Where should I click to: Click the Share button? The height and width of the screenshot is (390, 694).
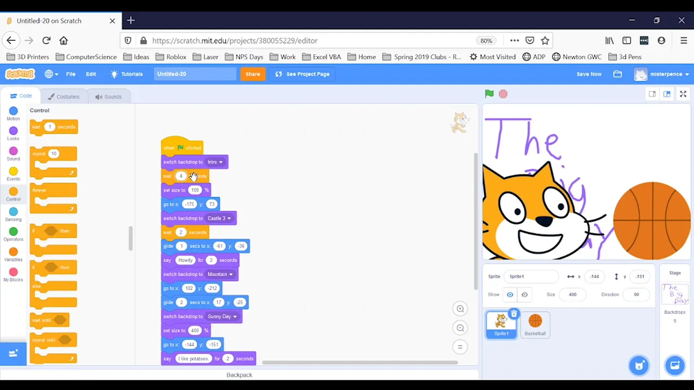[253, 74]
